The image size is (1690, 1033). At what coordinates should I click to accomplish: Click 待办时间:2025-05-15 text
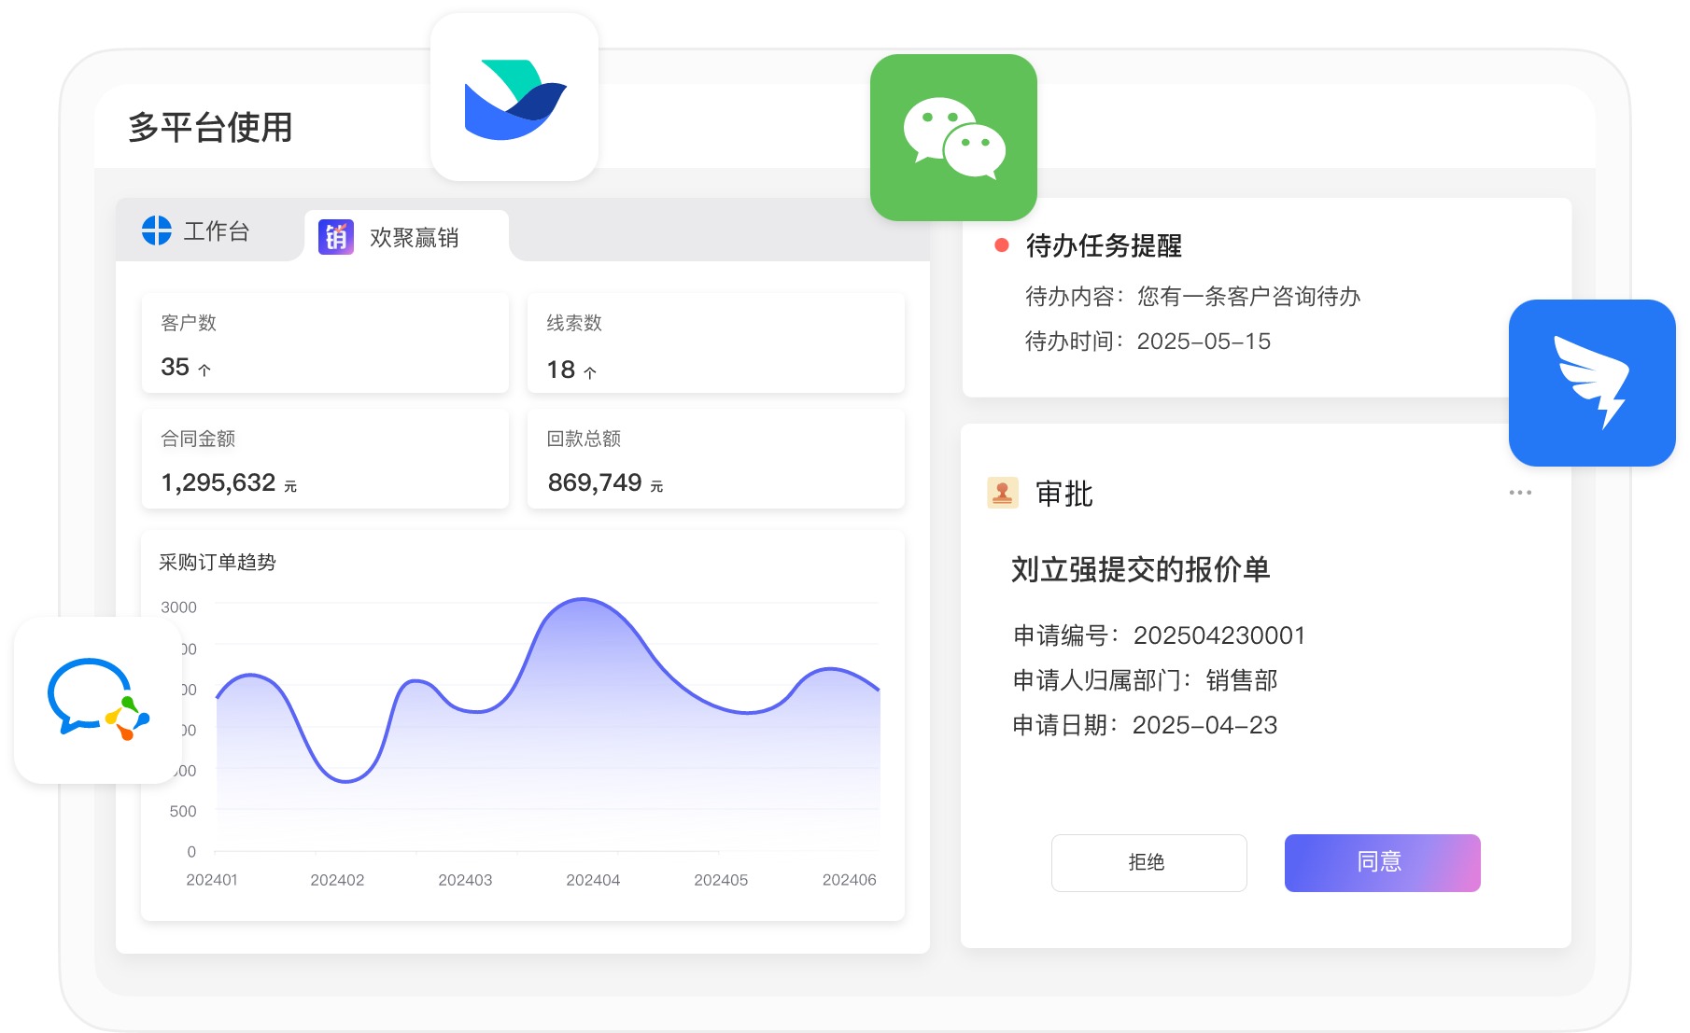1148,342
